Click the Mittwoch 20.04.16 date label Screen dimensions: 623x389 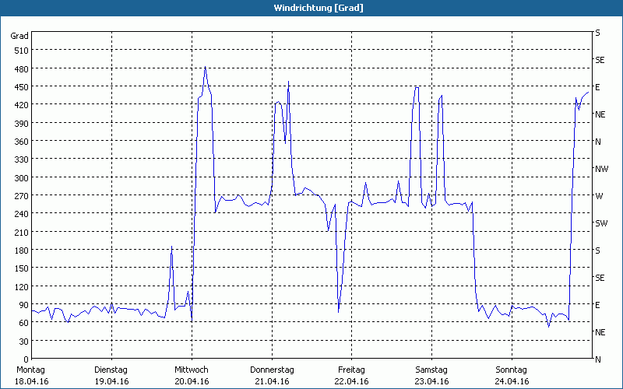[191, 375]
